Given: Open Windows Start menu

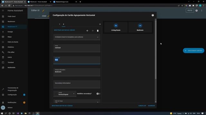Looking at the screenshot, I should tap(2, 113).
